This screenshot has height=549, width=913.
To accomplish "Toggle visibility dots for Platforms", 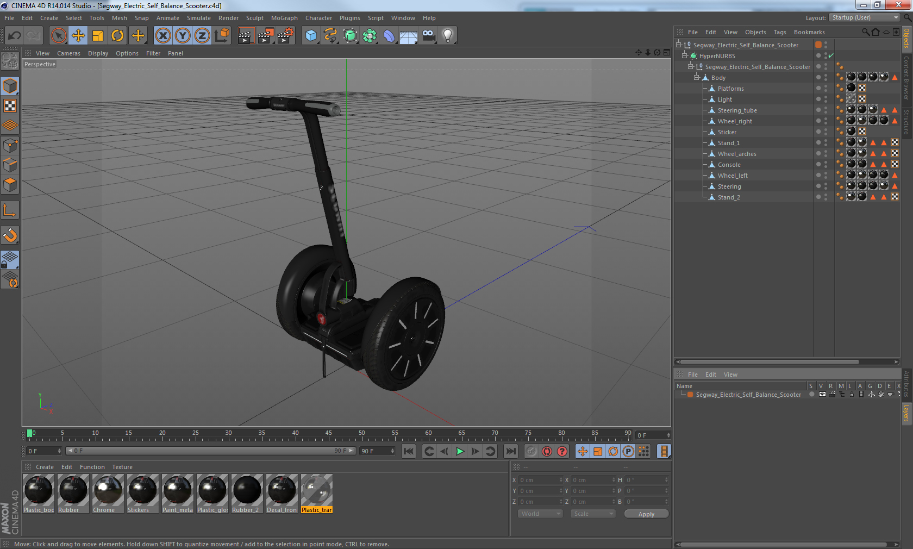I will (x=826, y=88).
